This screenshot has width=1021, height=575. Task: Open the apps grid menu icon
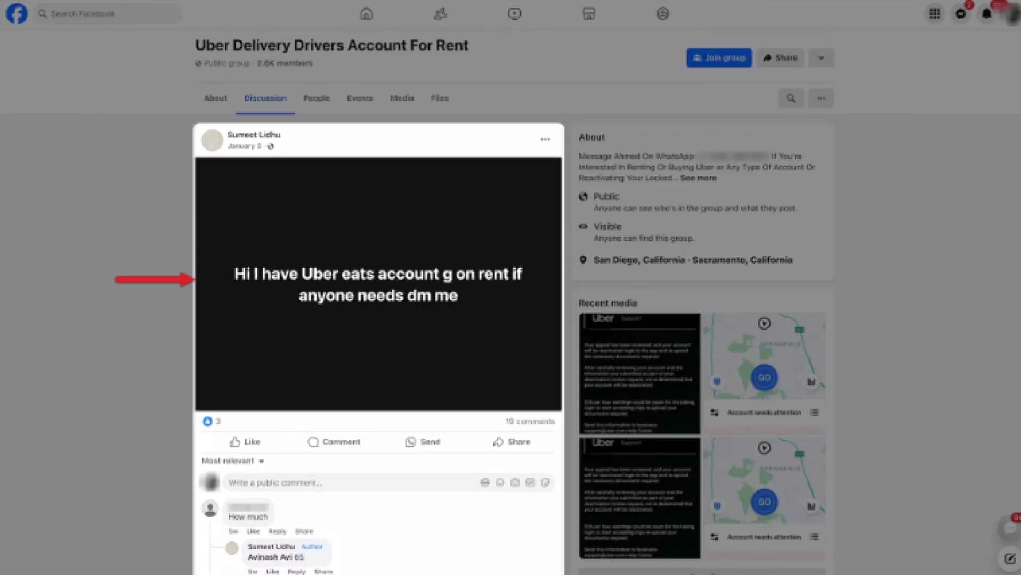tap(935, 14)
